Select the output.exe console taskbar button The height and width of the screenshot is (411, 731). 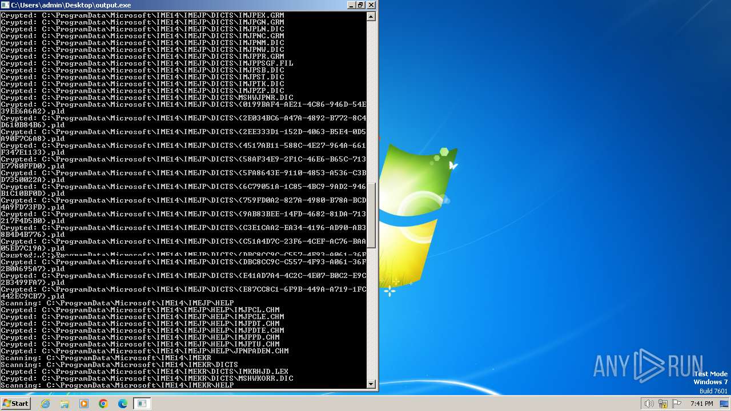pyautogui.click(x=142, y=404)
